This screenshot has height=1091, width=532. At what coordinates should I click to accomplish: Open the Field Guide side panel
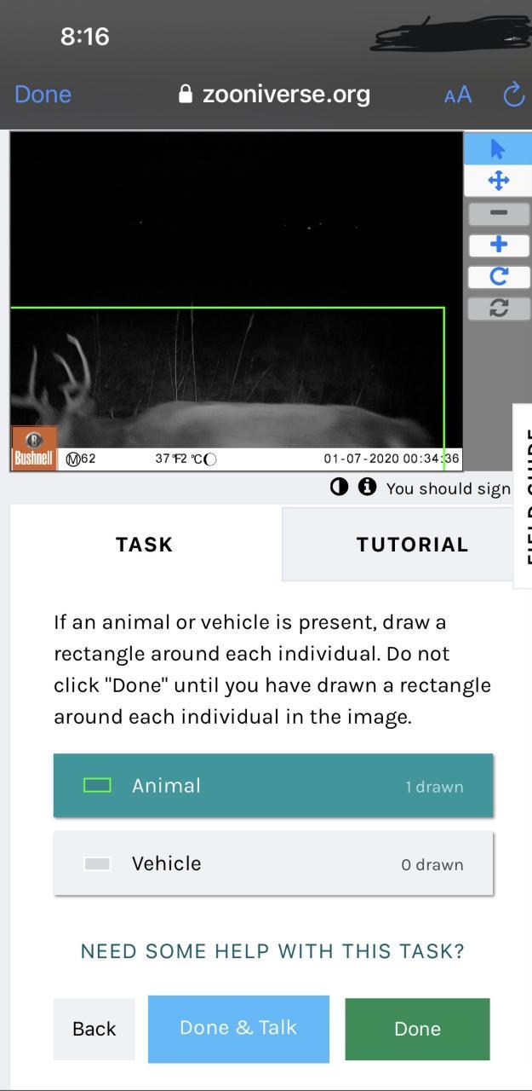click(x=523, y=496)
